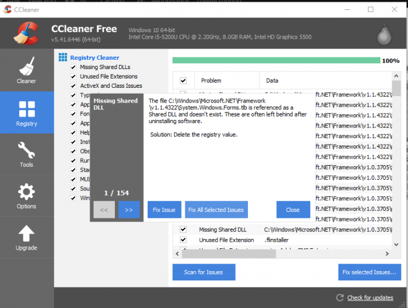The height and width of the screenshot is (308, 408).
Task: Toggle the checkbox next to Run item
Action: click(x=73, y=161)
